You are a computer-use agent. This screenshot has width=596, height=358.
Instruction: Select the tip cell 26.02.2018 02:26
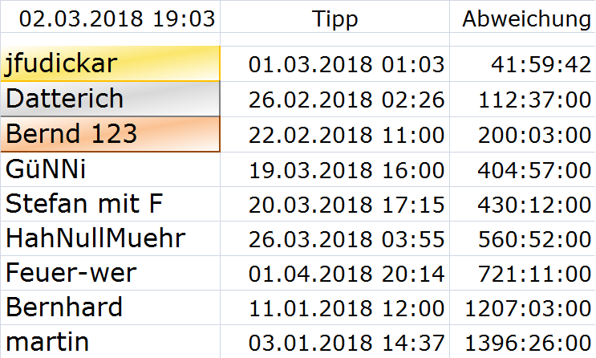pos(346,100)
